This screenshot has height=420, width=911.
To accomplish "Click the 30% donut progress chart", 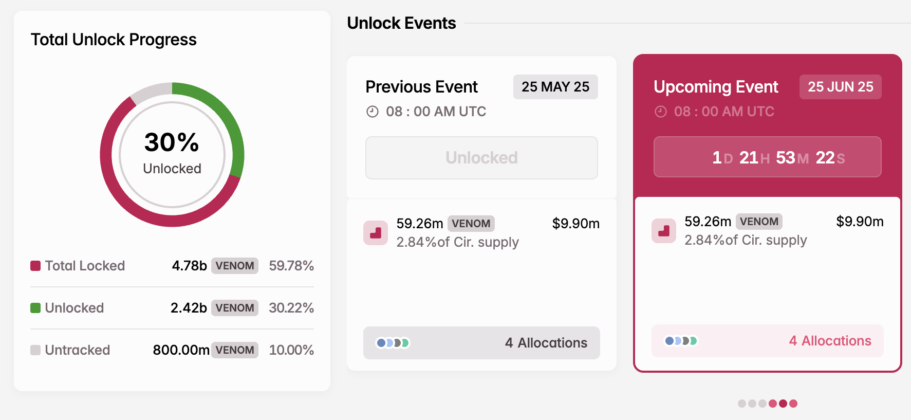I will coord(171,154).
